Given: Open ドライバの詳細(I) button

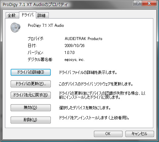Looking at the screenshot, I should [31, 72].
